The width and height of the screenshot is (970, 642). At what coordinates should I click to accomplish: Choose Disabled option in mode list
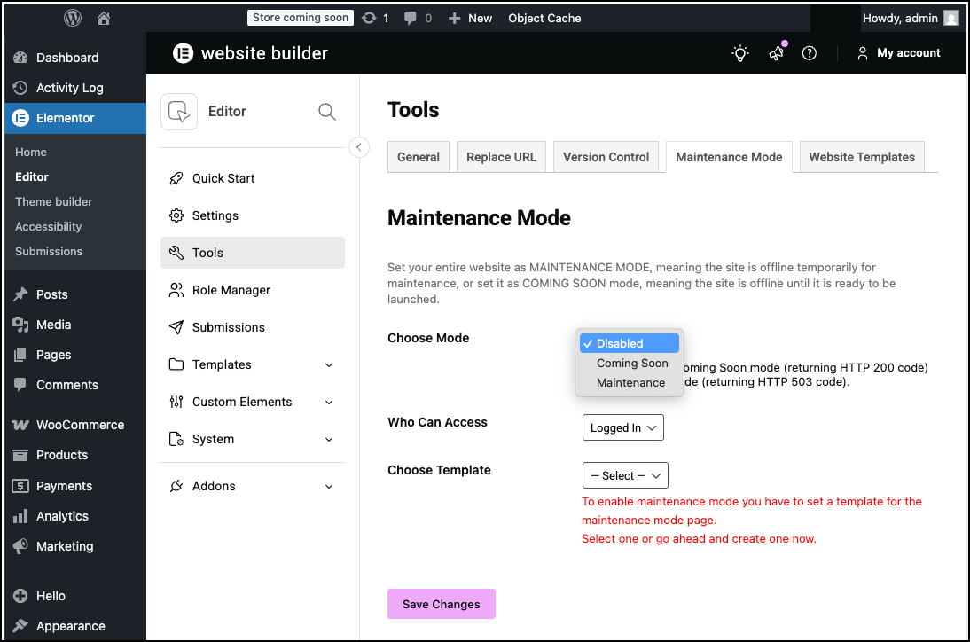pos(630,343)
